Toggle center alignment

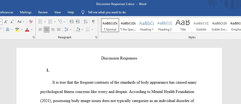tap(47, 29)
